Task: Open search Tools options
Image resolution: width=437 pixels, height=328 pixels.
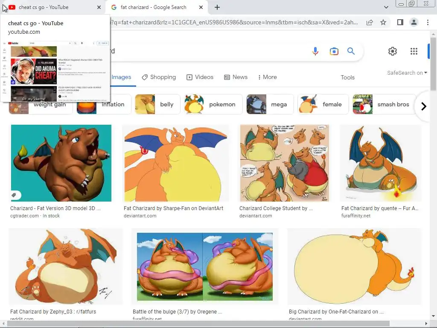Action: (347, 78)
